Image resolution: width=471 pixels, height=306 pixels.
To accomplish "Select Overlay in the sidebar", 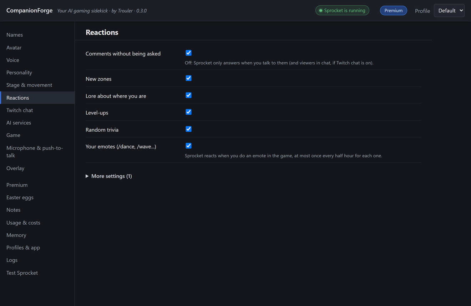I will pos(37,168).
